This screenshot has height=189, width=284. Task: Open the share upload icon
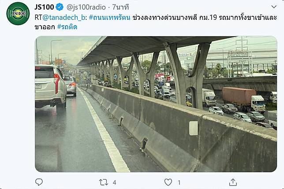point(233,182)
